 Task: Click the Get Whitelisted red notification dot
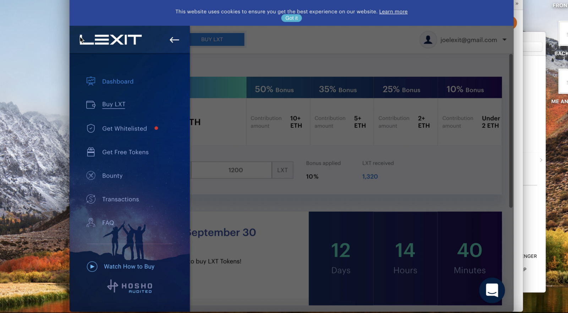pos(156,128)
